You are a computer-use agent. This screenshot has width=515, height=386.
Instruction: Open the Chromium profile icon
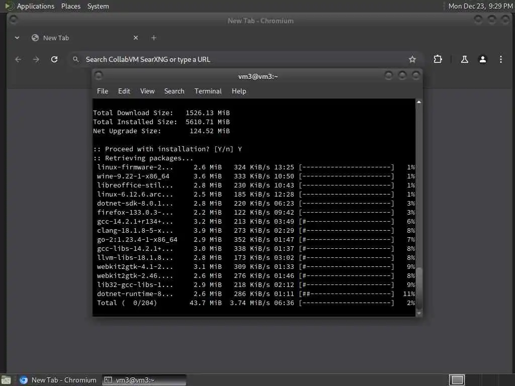[482, 59]
